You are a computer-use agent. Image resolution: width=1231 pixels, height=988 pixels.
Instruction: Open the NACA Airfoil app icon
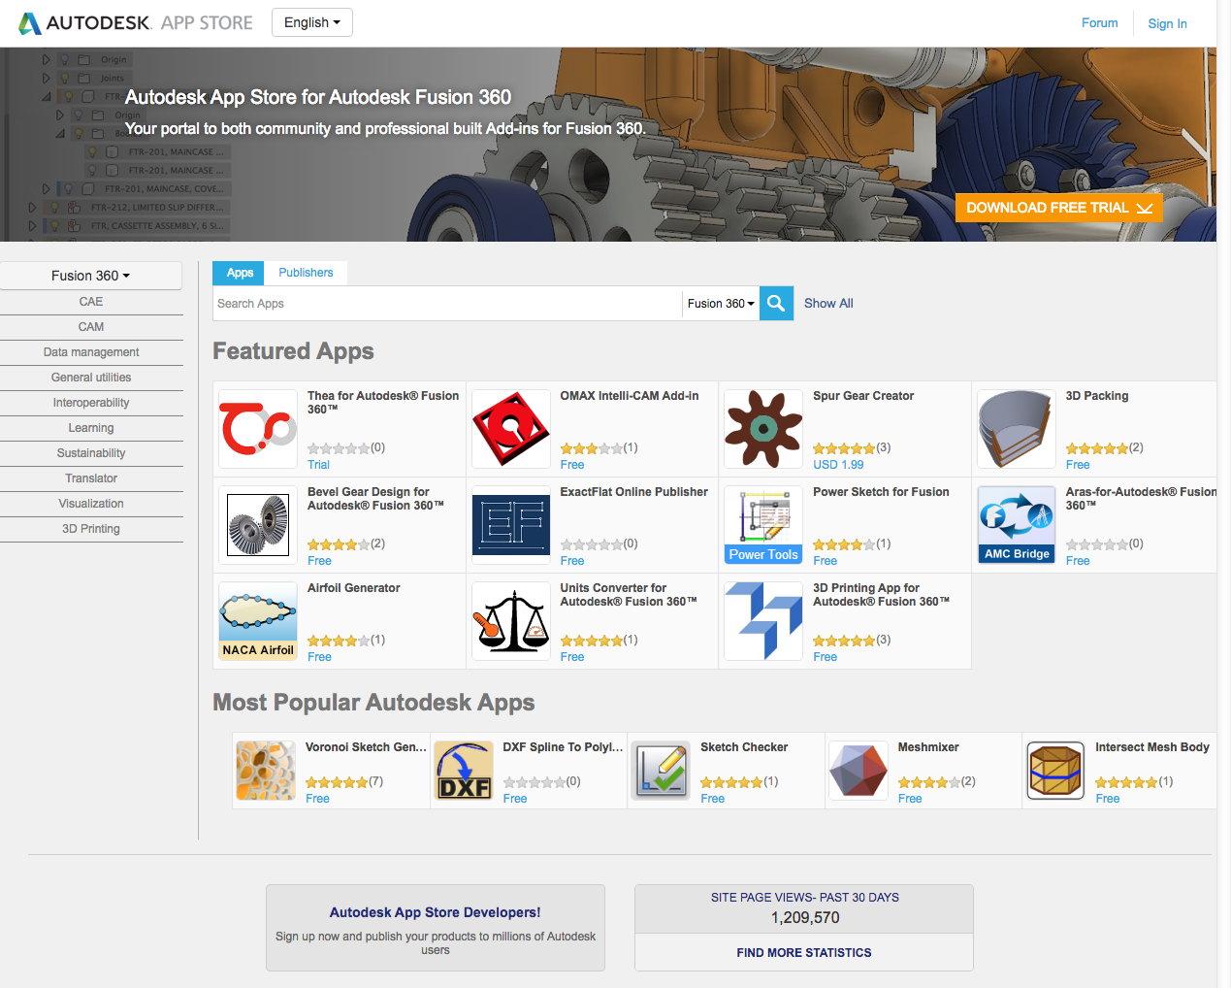click(258, 621)
